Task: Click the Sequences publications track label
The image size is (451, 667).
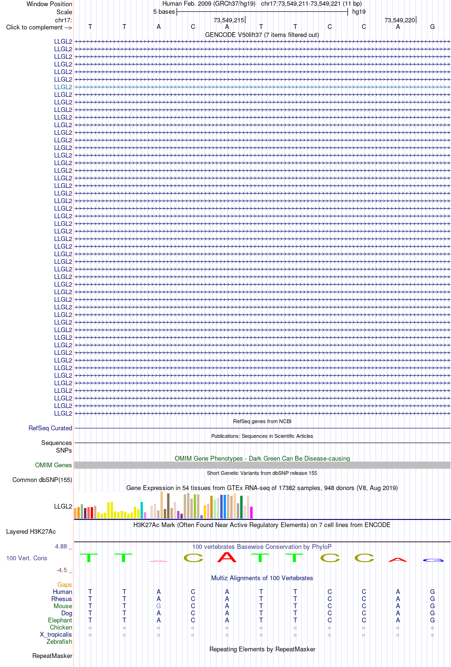Action: (x=56, y=443)
